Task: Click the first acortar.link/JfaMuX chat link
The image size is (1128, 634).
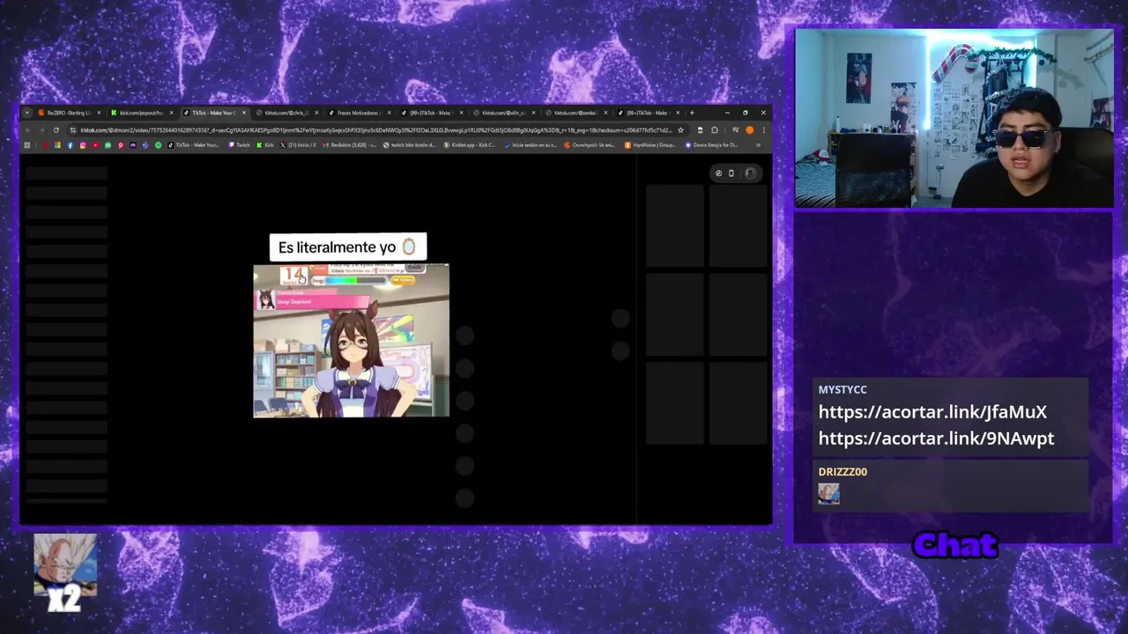Action: pos(932,412)
